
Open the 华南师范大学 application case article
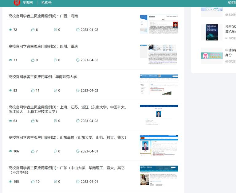point(43,77)
